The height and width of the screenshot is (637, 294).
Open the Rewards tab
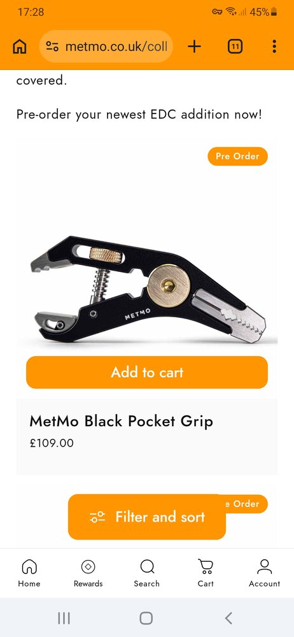pyautogui.click(x=88, y=573)
